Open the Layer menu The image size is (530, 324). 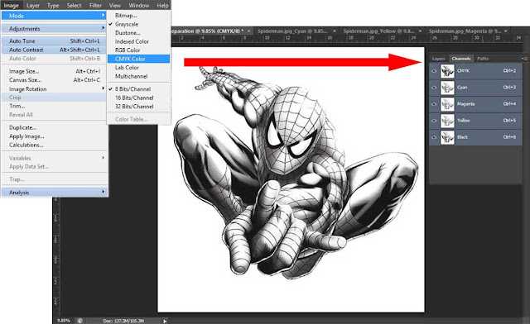click(x=33, y=6)
